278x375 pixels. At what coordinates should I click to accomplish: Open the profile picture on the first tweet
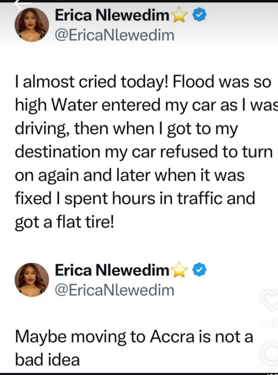[32, 24]
